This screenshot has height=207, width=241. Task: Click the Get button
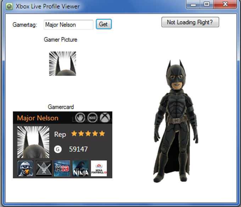pos(104,24)
